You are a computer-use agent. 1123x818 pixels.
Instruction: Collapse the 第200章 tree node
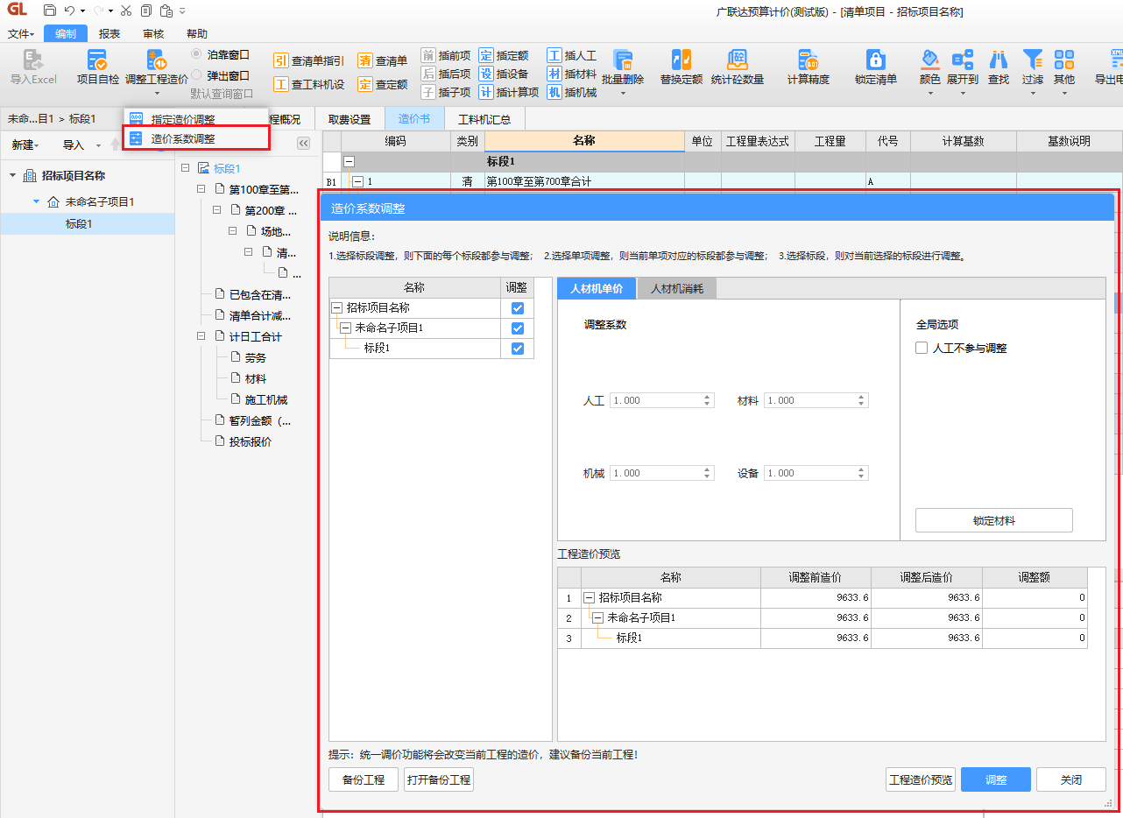[217, 210]
